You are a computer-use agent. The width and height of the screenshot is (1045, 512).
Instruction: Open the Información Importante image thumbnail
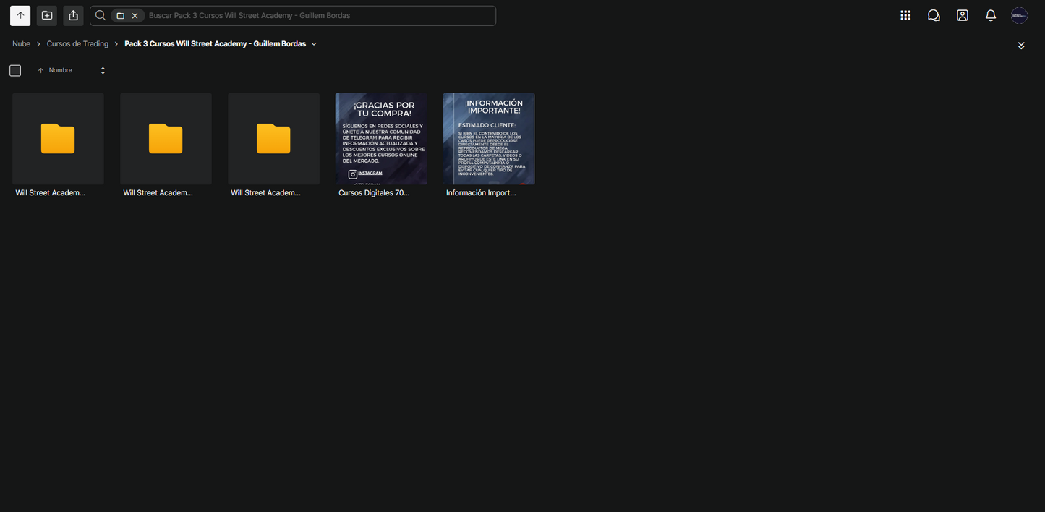coord(489,138)
